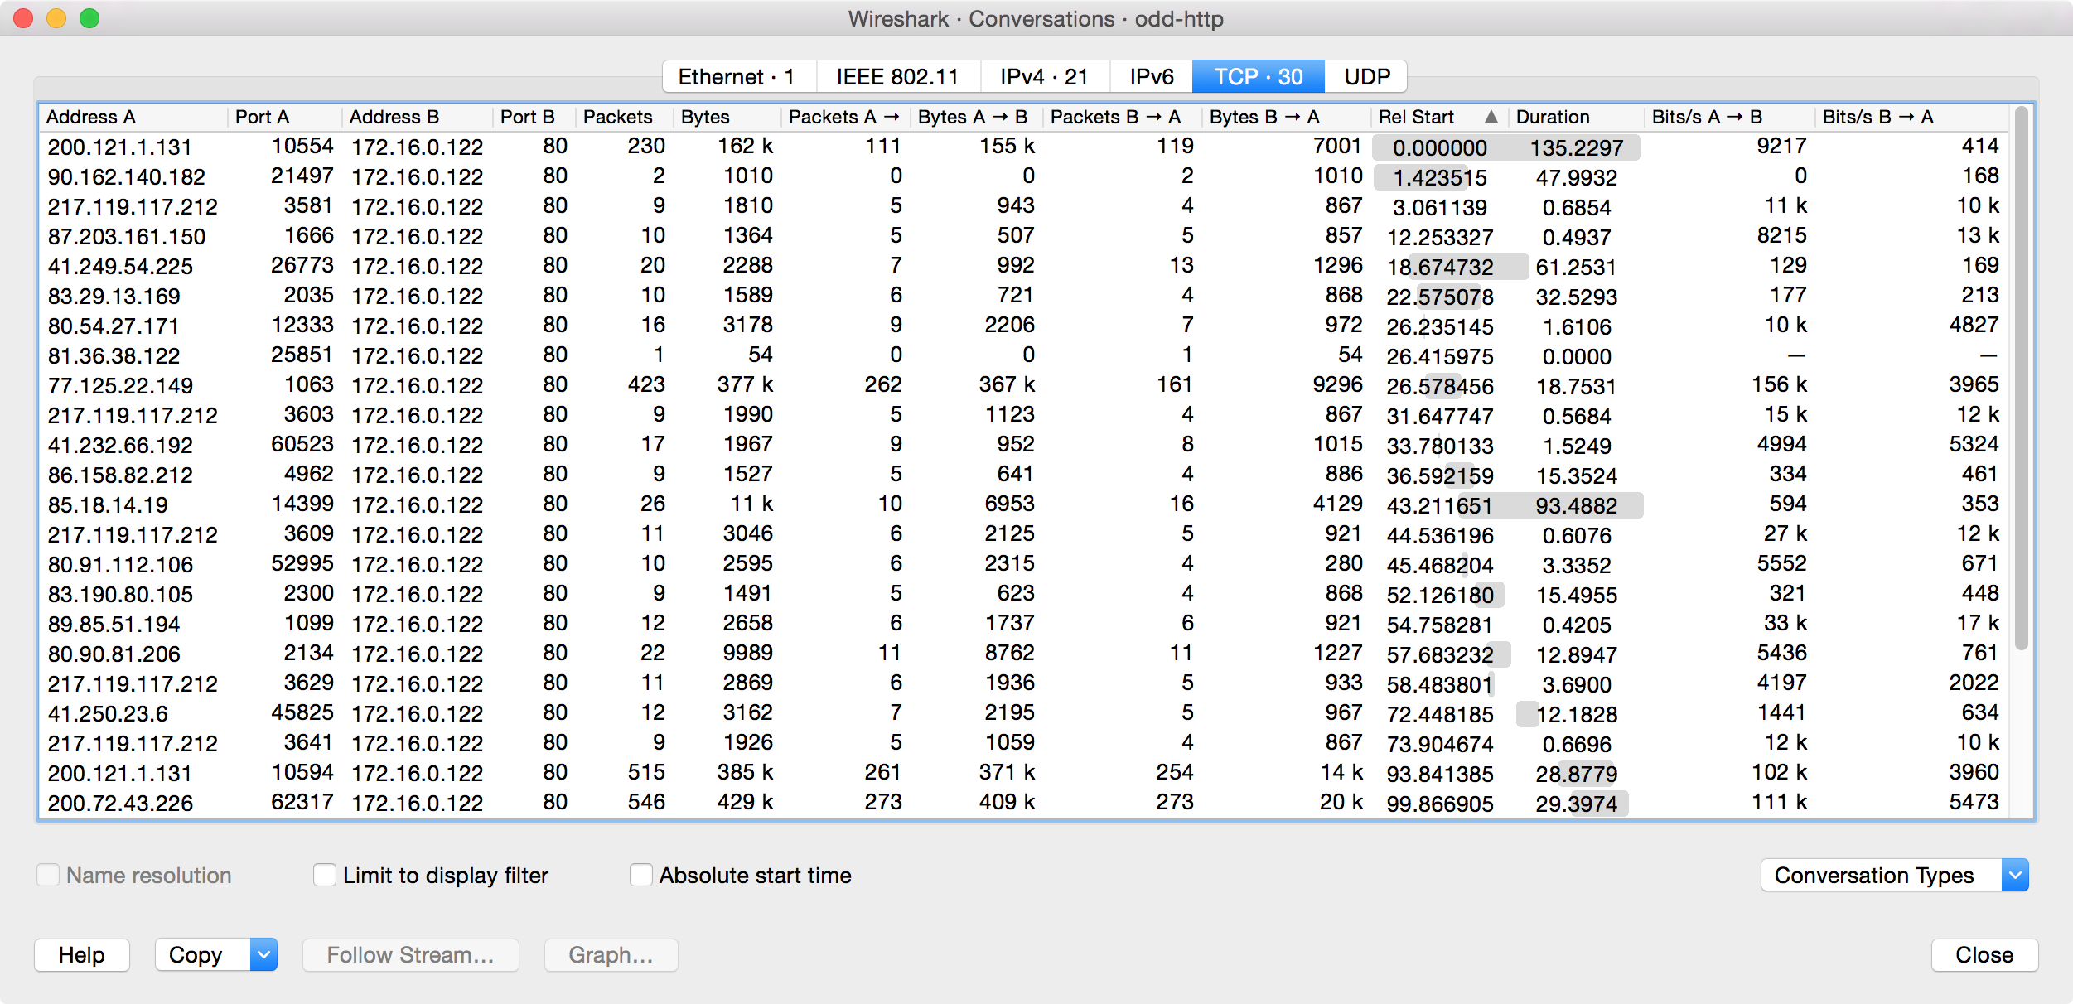Select row with address 41.250.23.6
This screenshot has height=1004, width=2073.
(x=1023, y=713)
